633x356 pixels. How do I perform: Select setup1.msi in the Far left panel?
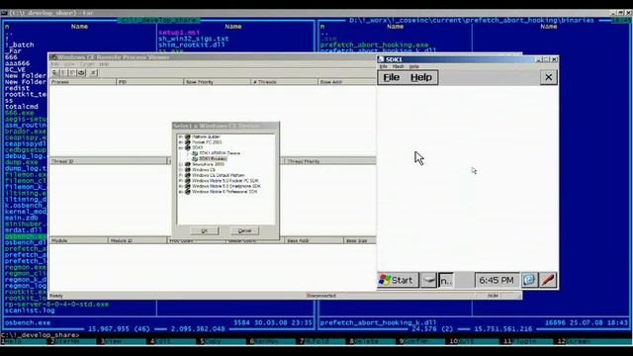[179, 33]
